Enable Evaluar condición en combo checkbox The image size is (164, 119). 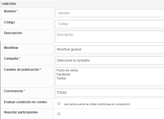[x=59, y=103]
